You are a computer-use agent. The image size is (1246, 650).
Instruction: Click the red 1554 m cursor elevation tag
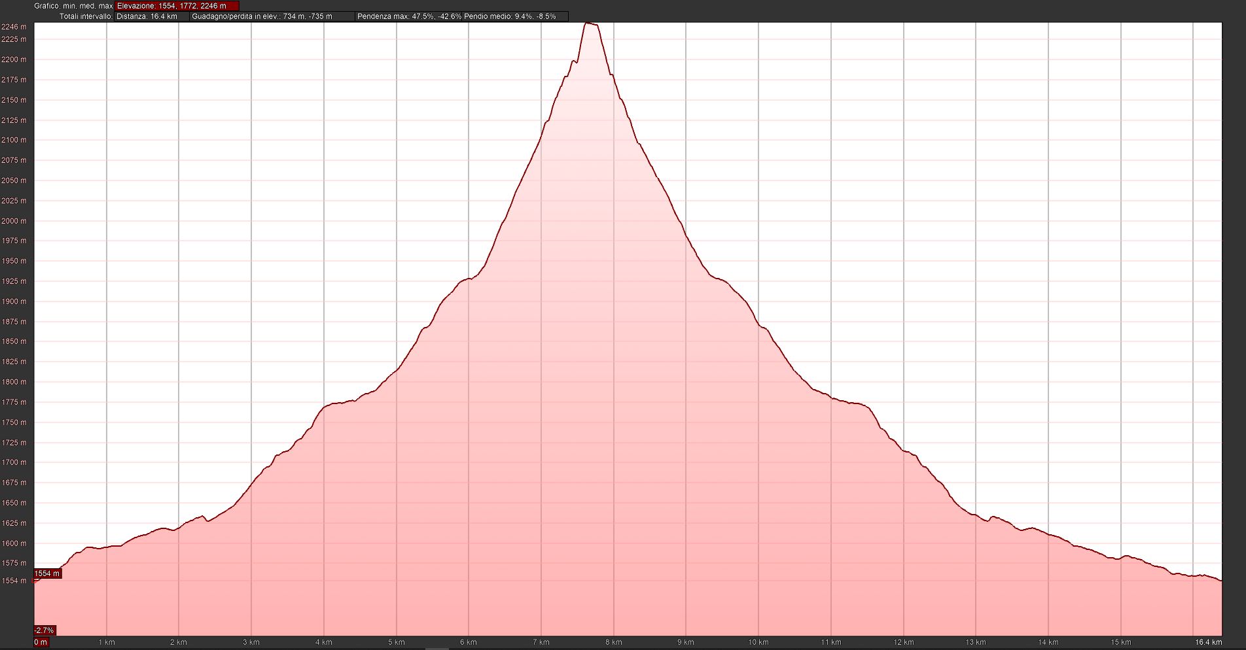coord(47,573)
